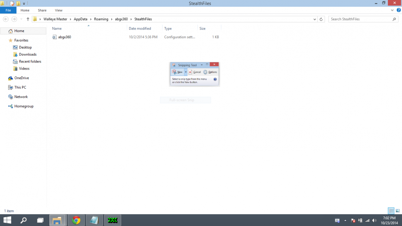Open the New snip type dropdown arrow
402x226 pixels.
tap(186, 72)
